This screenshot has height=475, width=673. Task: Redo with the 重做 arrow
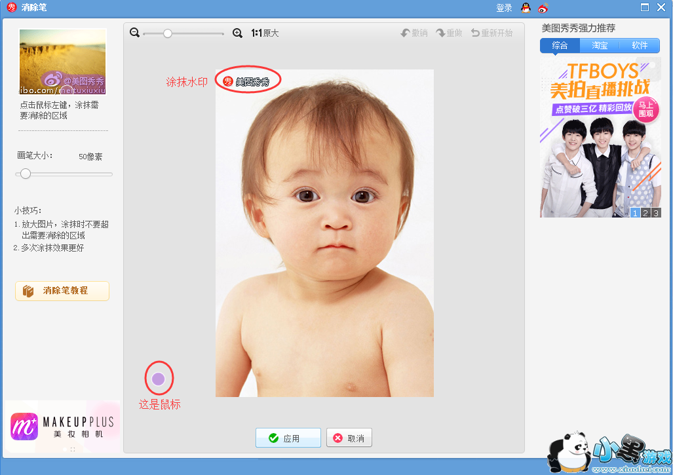(450, 33)
